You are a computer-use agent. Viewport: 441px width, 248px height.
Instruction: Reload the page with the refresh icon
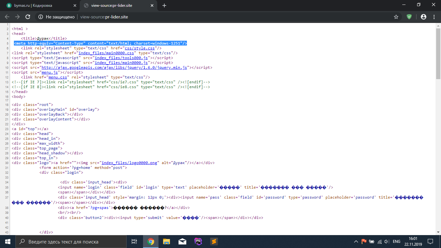[28, 17]
